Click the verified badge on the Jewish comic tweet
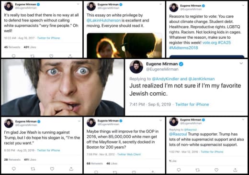Image resolution: width=249 pixels, height=175 pixels. pyautogui.click(x=181, y=64)
